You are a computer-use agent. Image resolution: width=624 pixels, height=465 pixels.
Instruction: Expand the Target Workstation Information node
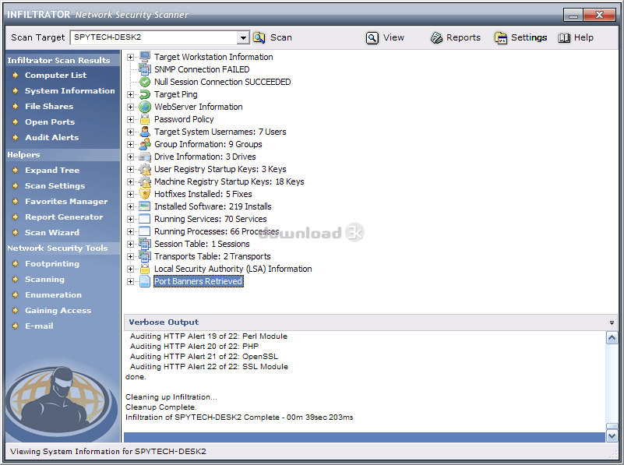[130, 58]
